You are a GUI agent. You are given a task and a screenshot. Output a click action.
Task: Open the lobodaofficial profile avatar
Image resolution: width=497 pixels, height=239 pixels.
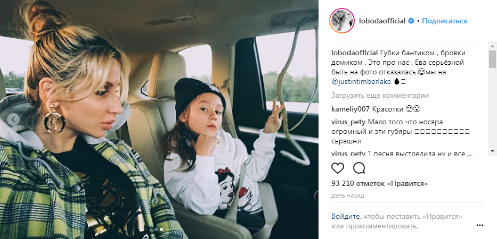coord(342,21)
